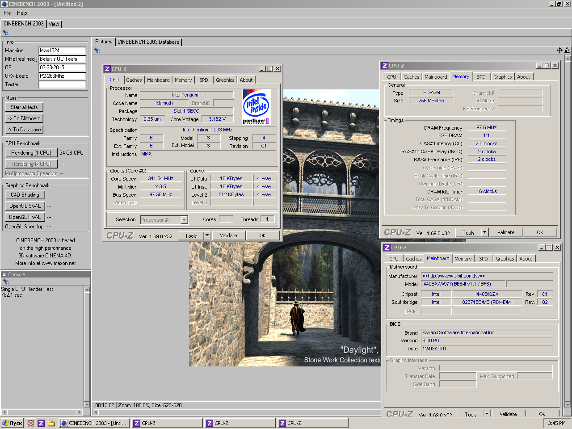This screenshot has height=429, width=572.
Task: Click the Machine input field
Action: pos(63,50)
